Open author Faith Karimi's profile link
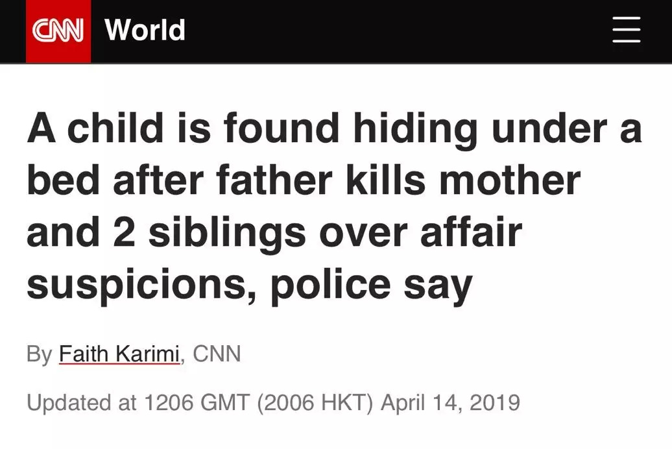672x449 pixels. (119, 354)
